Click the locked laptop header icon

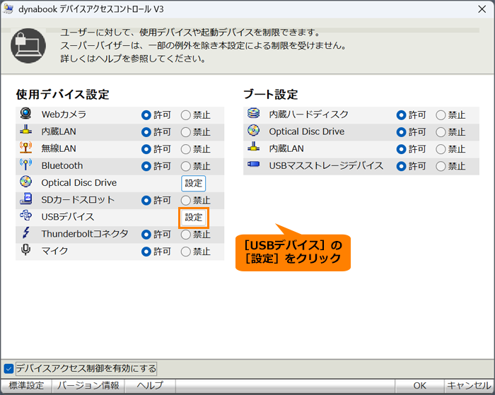[28, 46]
